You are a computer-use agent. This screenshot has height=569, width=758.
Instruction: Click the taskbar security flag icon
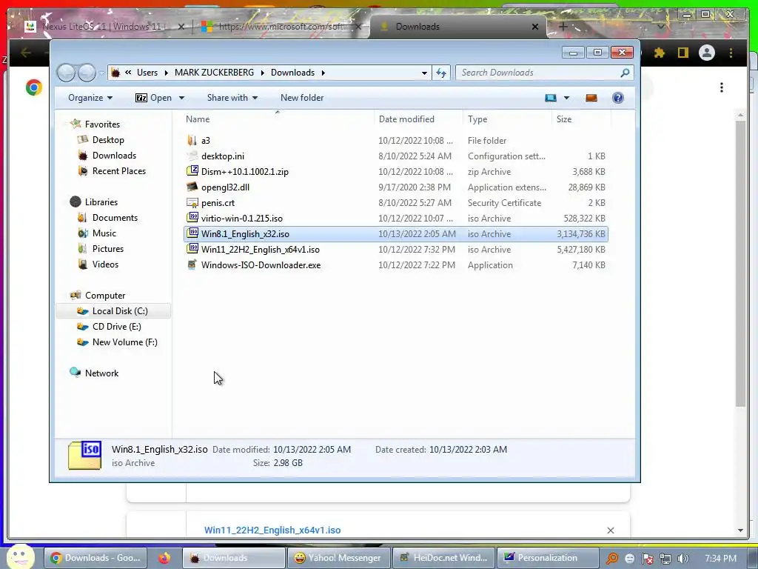tap(647, 559)
